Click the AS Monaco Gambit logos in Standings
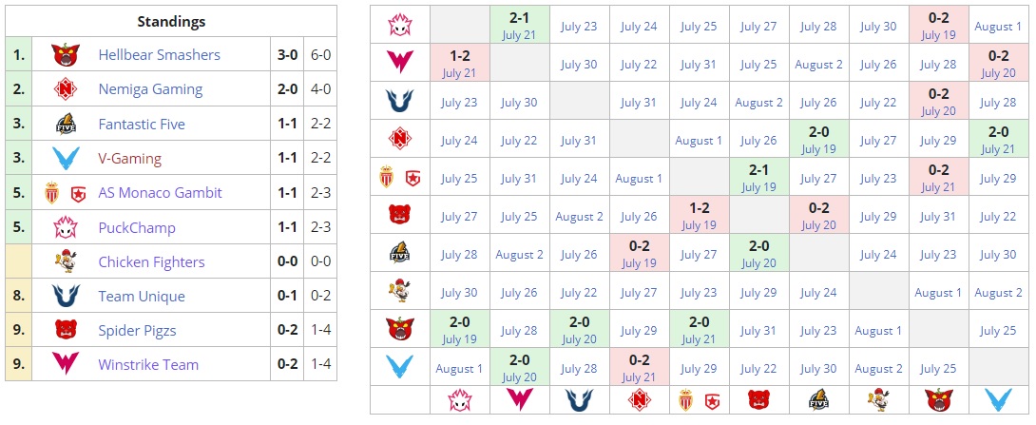Viewport: 1036px width, 425px height. coord(65,193)
